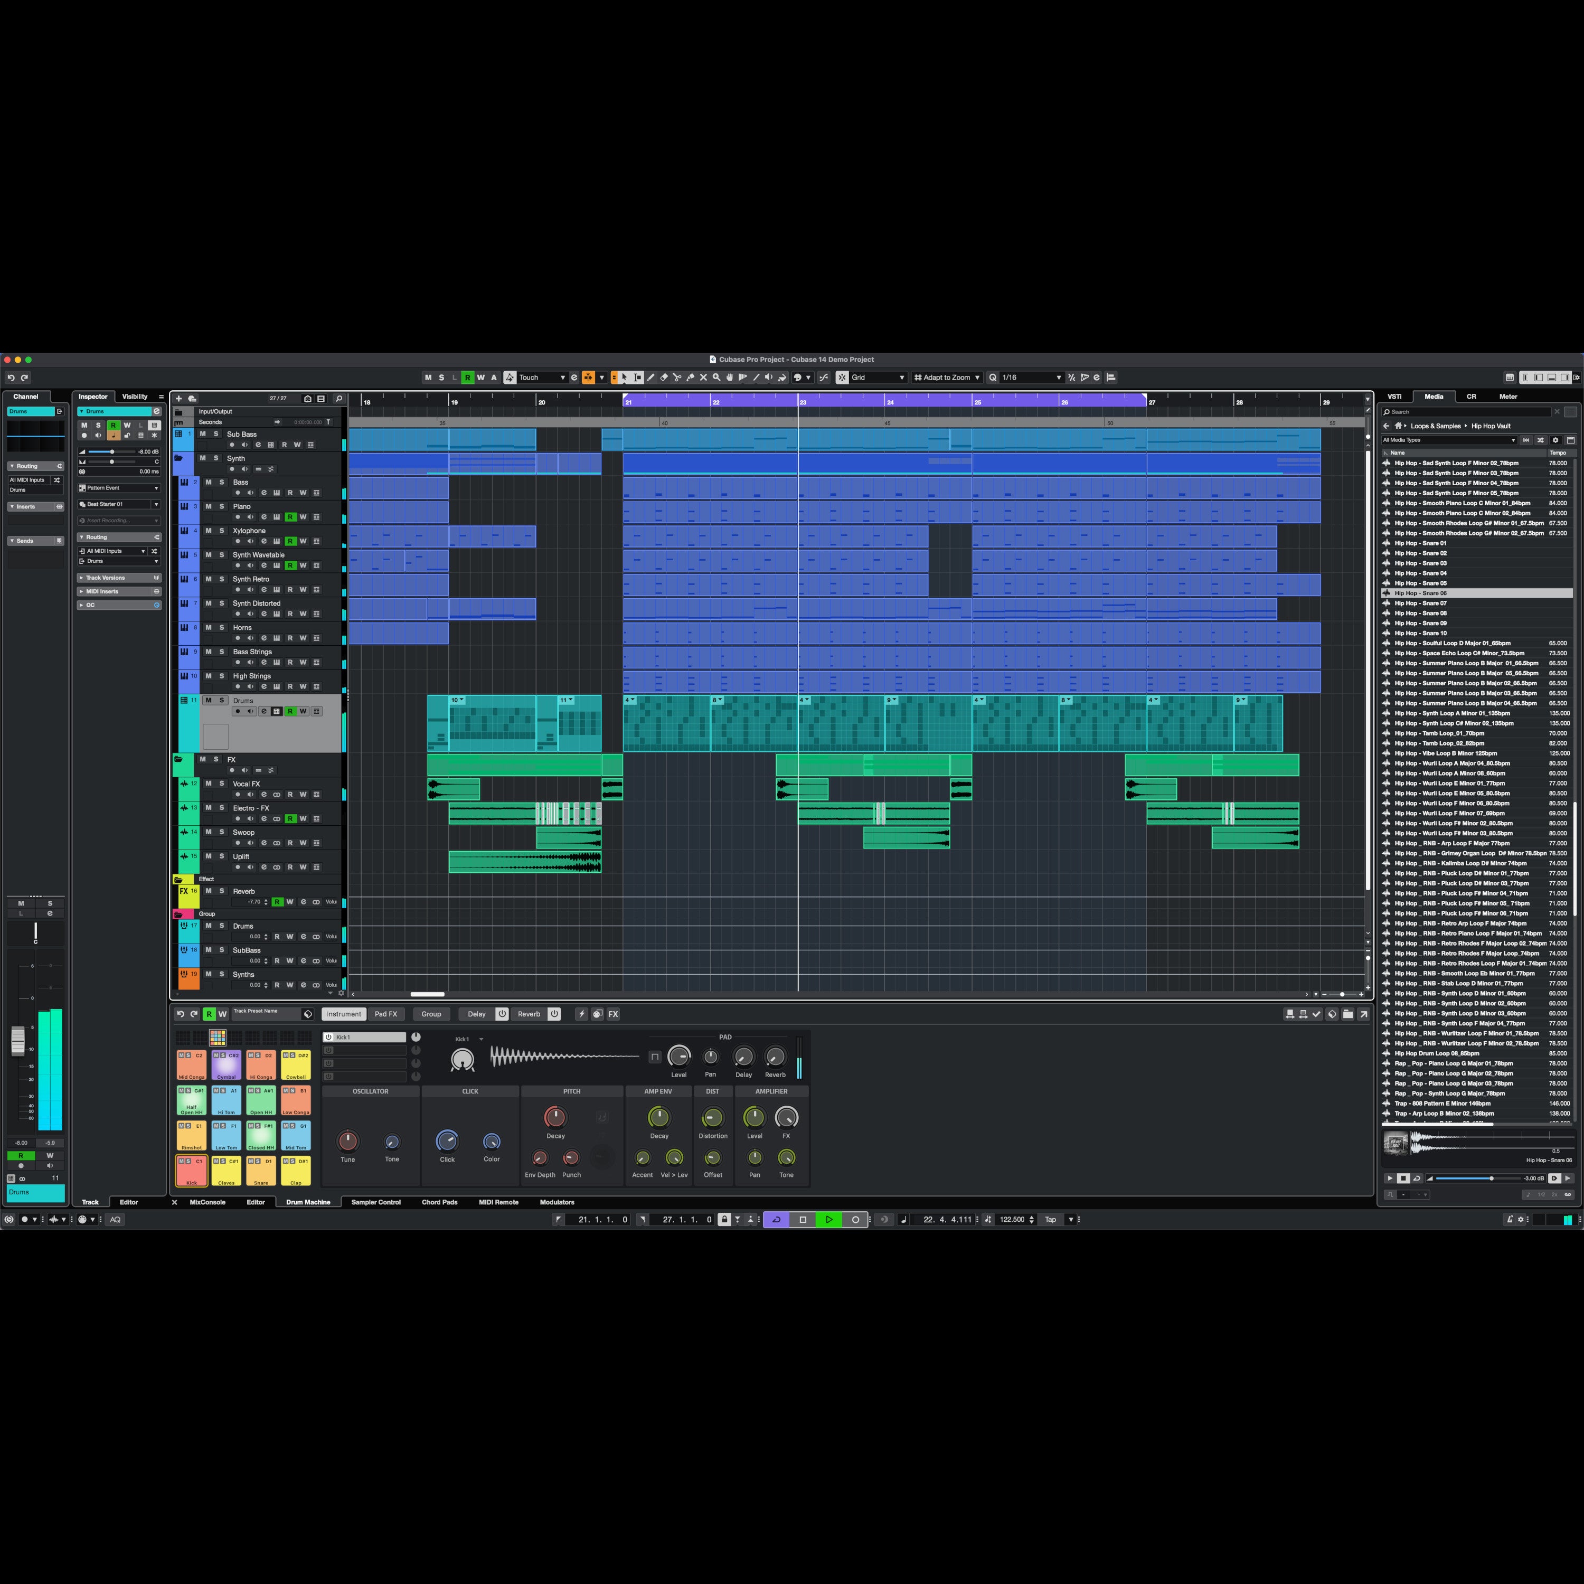Screen dimensions: 1584x1584
Task: Start playback with the green Play button
Action: point(829,1220)
